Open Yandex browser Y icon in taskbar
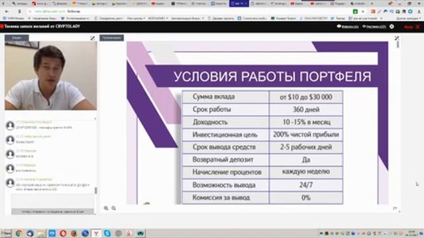424x238 pixels. click(x=96, y=233)
